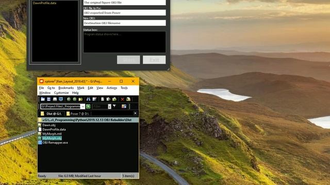Open the Mark menu
The image size is (330, 185).
(81, 88)
